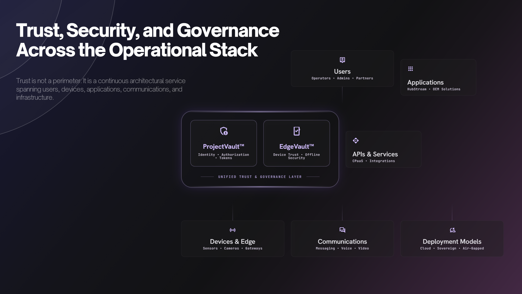Click the title line 'Across the Operational Stack'
Screen dimensions: 522x294
click(137, 50)
